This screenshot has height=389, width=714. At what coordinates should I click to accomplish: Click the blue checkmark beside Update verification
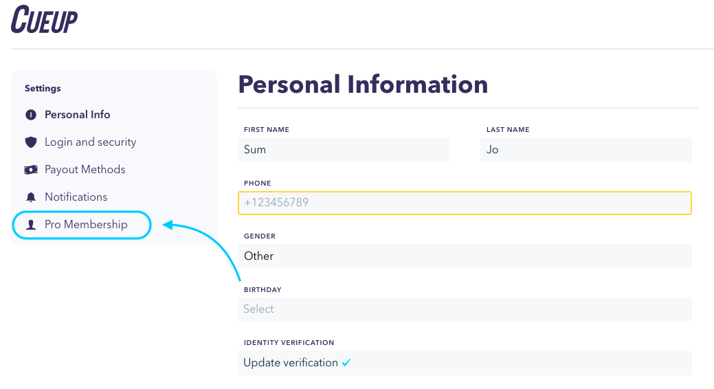(x=346, y=363)
